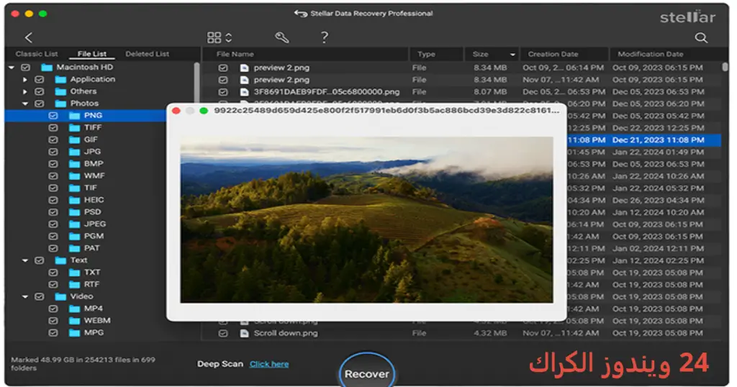
Task: Toggle the Others folder checkbox
Action: coord(40,91)
